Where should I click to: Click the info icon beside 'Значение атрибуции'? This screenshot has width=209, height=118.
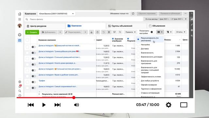(113, 39)
